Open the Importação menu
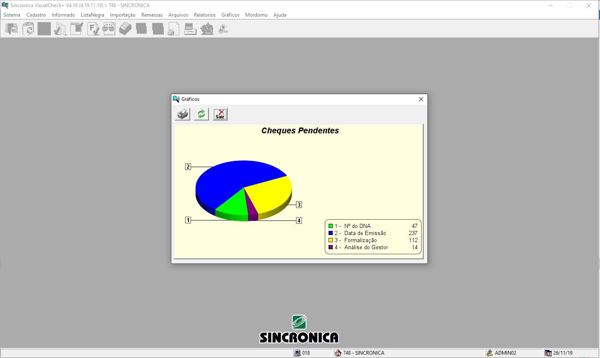This screenshot has width=600, height=358. pyautogui.click(x=123, y=15)
